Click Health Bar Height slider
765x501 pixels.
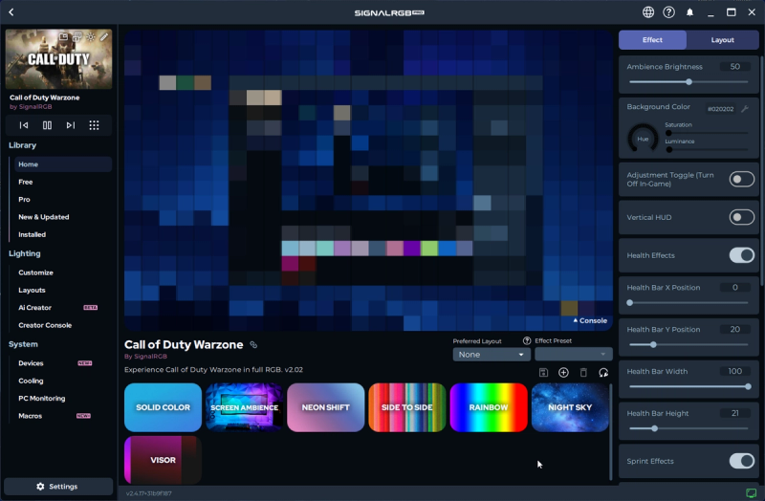tap(688, 428)
